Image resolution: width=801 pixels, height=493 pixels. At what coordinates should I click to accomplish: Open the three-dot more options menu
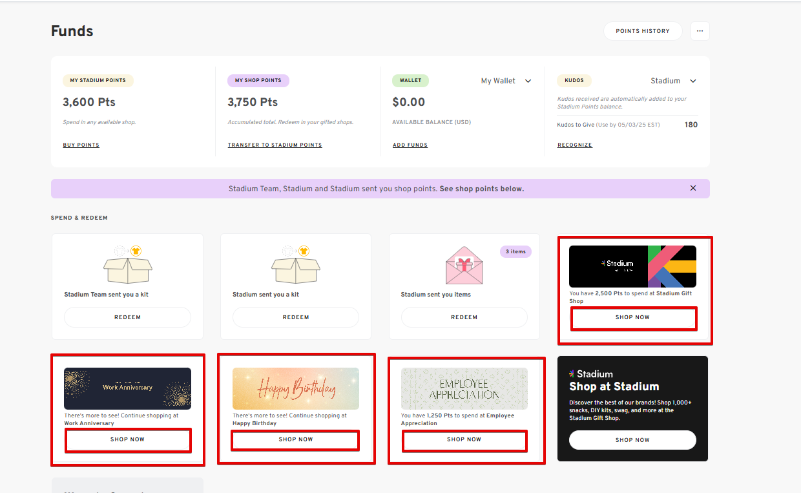700,31
